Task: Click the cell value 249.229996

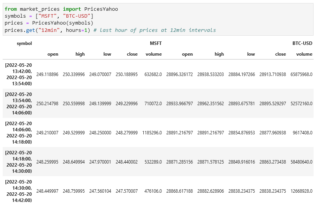Action: pos(126,104)
